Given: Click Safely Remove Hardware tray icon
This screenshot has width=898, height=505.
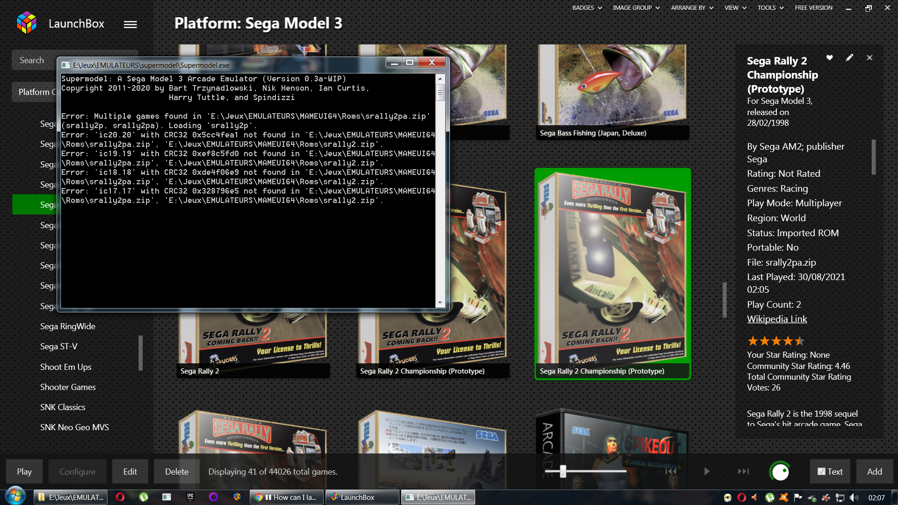Looking at the screenshot, I should coord(812,498).
